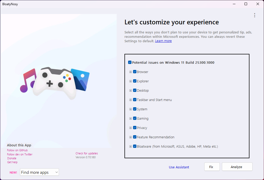The width and height of the screenshot is (264, 180).
Task: Click the Fix button
Action: (212, 167)
